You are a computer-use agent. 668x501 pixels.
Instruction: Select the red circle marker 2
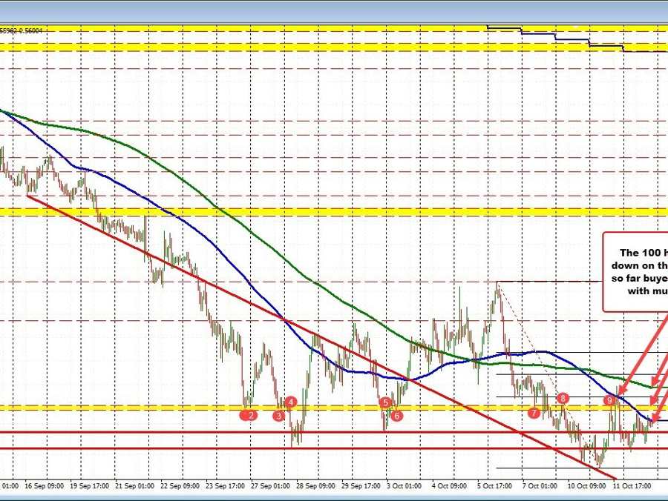(249, 415)
